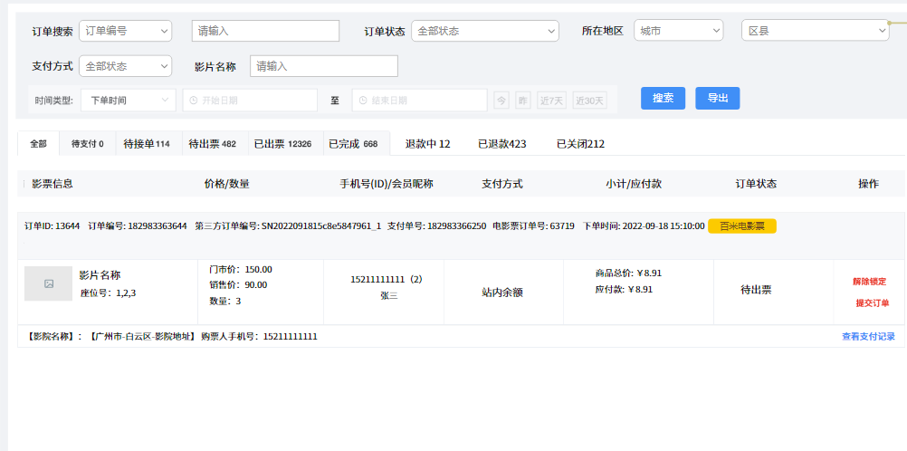The width and height of the screenshot is (907, 451).
Task: Expand the order status dropdown
Action: click(484, 31)
